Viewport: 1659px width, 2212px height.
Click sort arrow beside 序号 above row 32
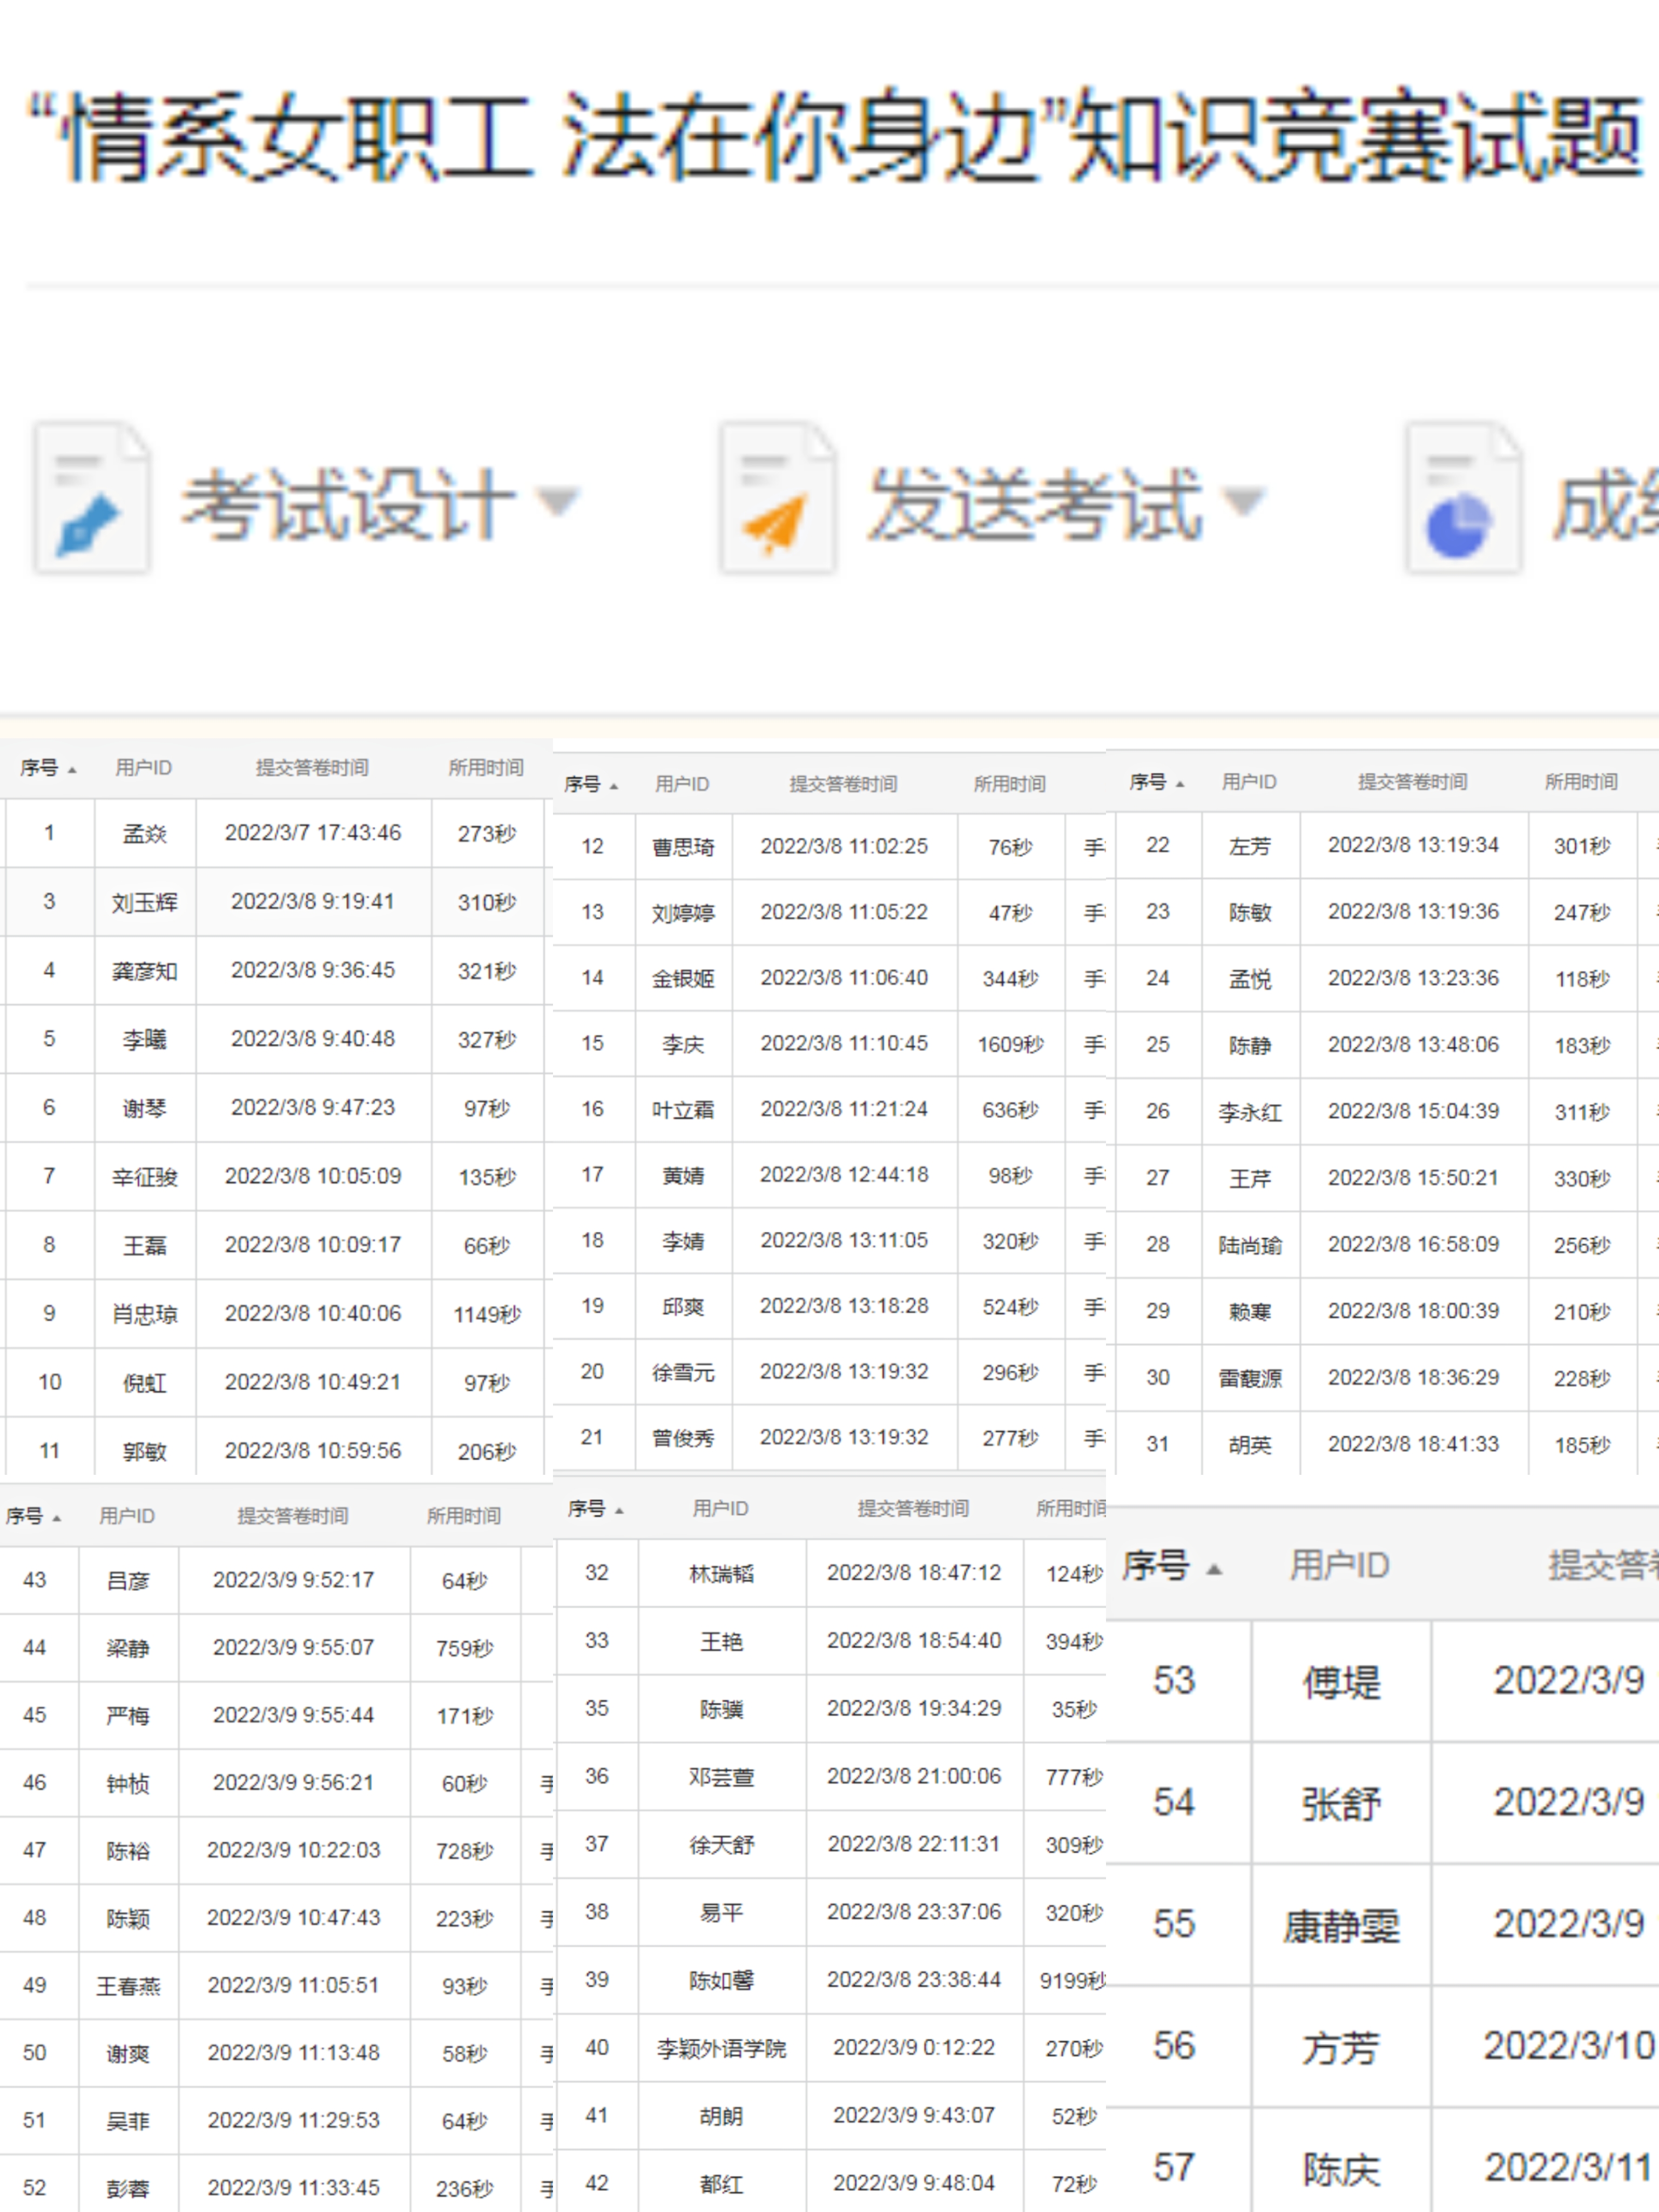(620, 1510)
